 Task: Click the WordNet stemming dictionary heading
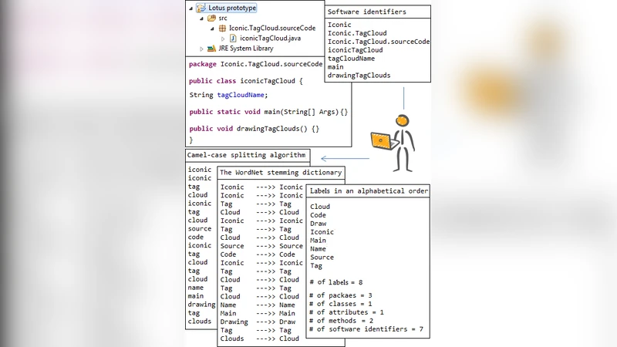pyautogui.click(x=281, y=173)
